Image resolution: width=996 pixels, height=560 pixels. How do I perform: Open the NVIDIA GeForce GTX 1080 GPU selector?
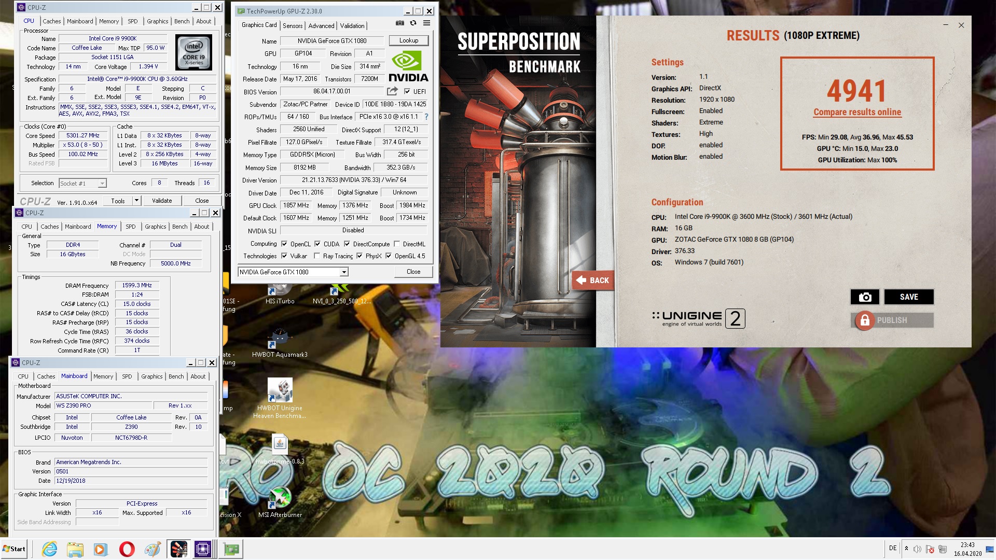coord(293,272)
